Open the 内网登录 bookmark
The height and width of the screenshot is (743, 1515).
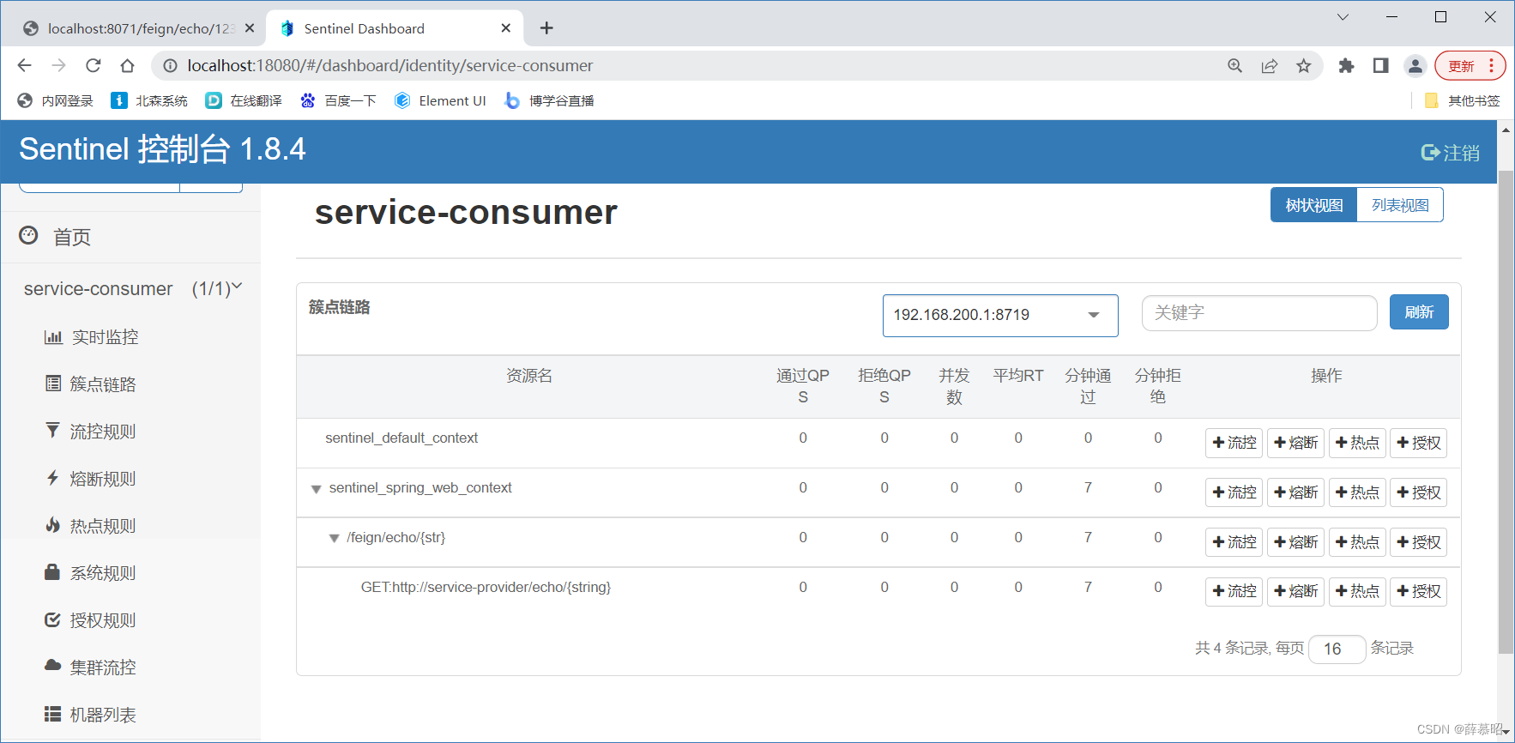tap(55, 100)
